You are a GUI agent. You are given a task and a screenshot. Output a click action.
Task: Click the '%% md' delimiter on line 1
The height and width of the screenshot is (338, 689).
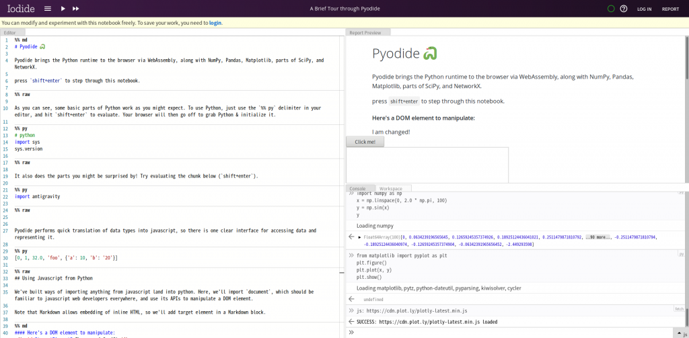point(21,40)
